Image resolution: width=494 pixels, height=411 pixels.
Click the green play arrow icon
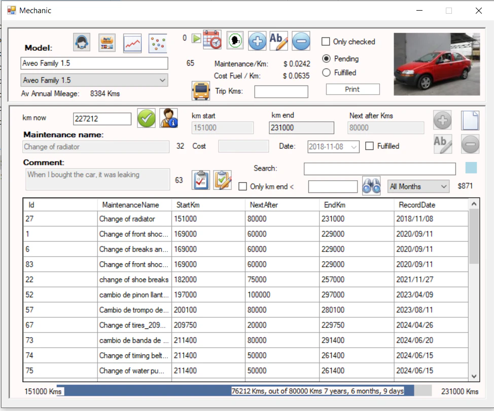(196, 38)
